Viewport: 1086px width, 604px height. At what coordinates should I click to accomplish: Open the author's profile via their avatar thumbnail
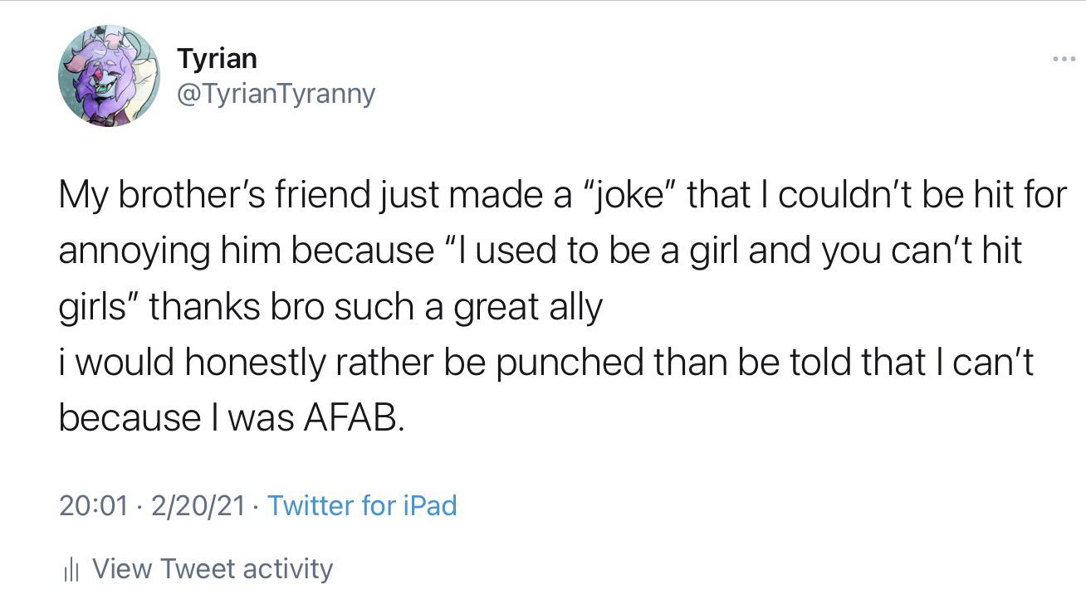click(110, 75)
